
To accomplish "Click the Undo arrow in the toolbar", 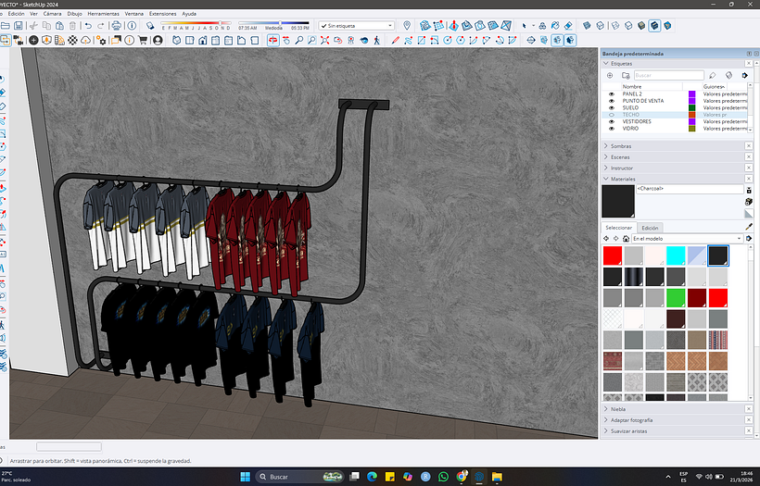I will pos(88,26).
